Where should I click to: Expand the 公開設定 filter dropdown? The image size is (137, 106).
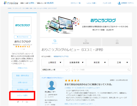click(53, 62)
